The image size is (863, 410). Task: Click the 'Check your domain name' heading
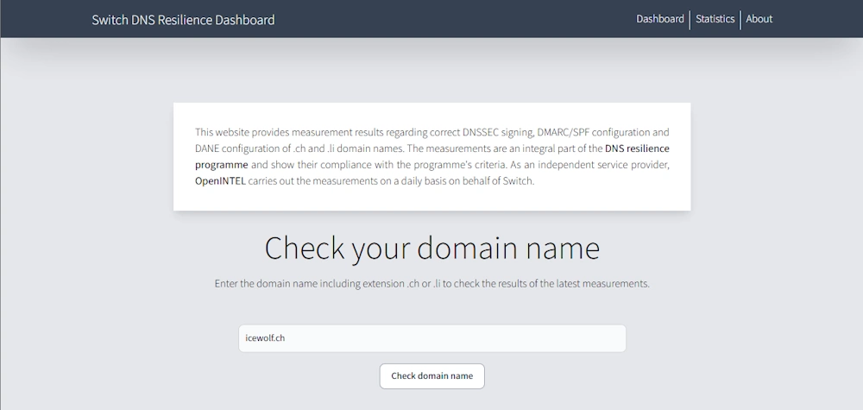point(431,249)
